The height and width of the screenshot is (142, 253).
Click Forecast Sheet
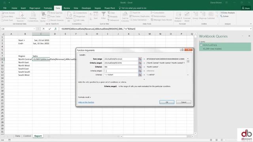187,17
